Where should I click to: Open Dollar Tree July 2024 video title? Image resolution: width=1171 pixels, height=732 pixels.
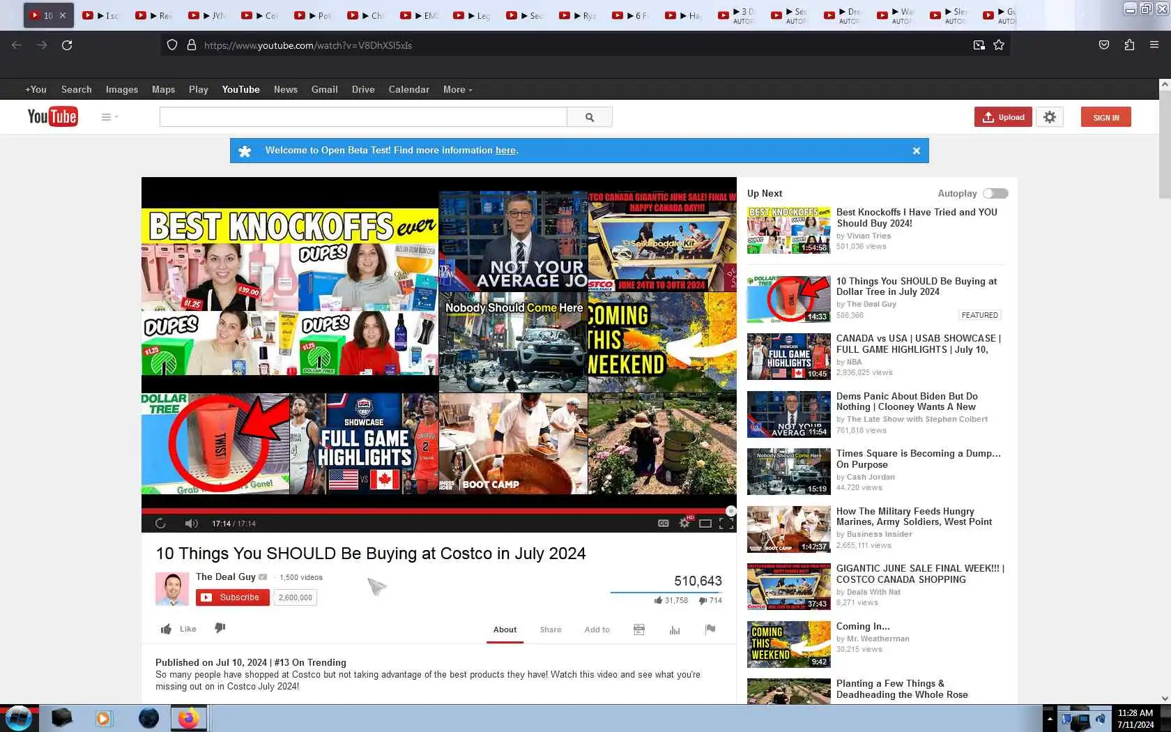(917, 287)
